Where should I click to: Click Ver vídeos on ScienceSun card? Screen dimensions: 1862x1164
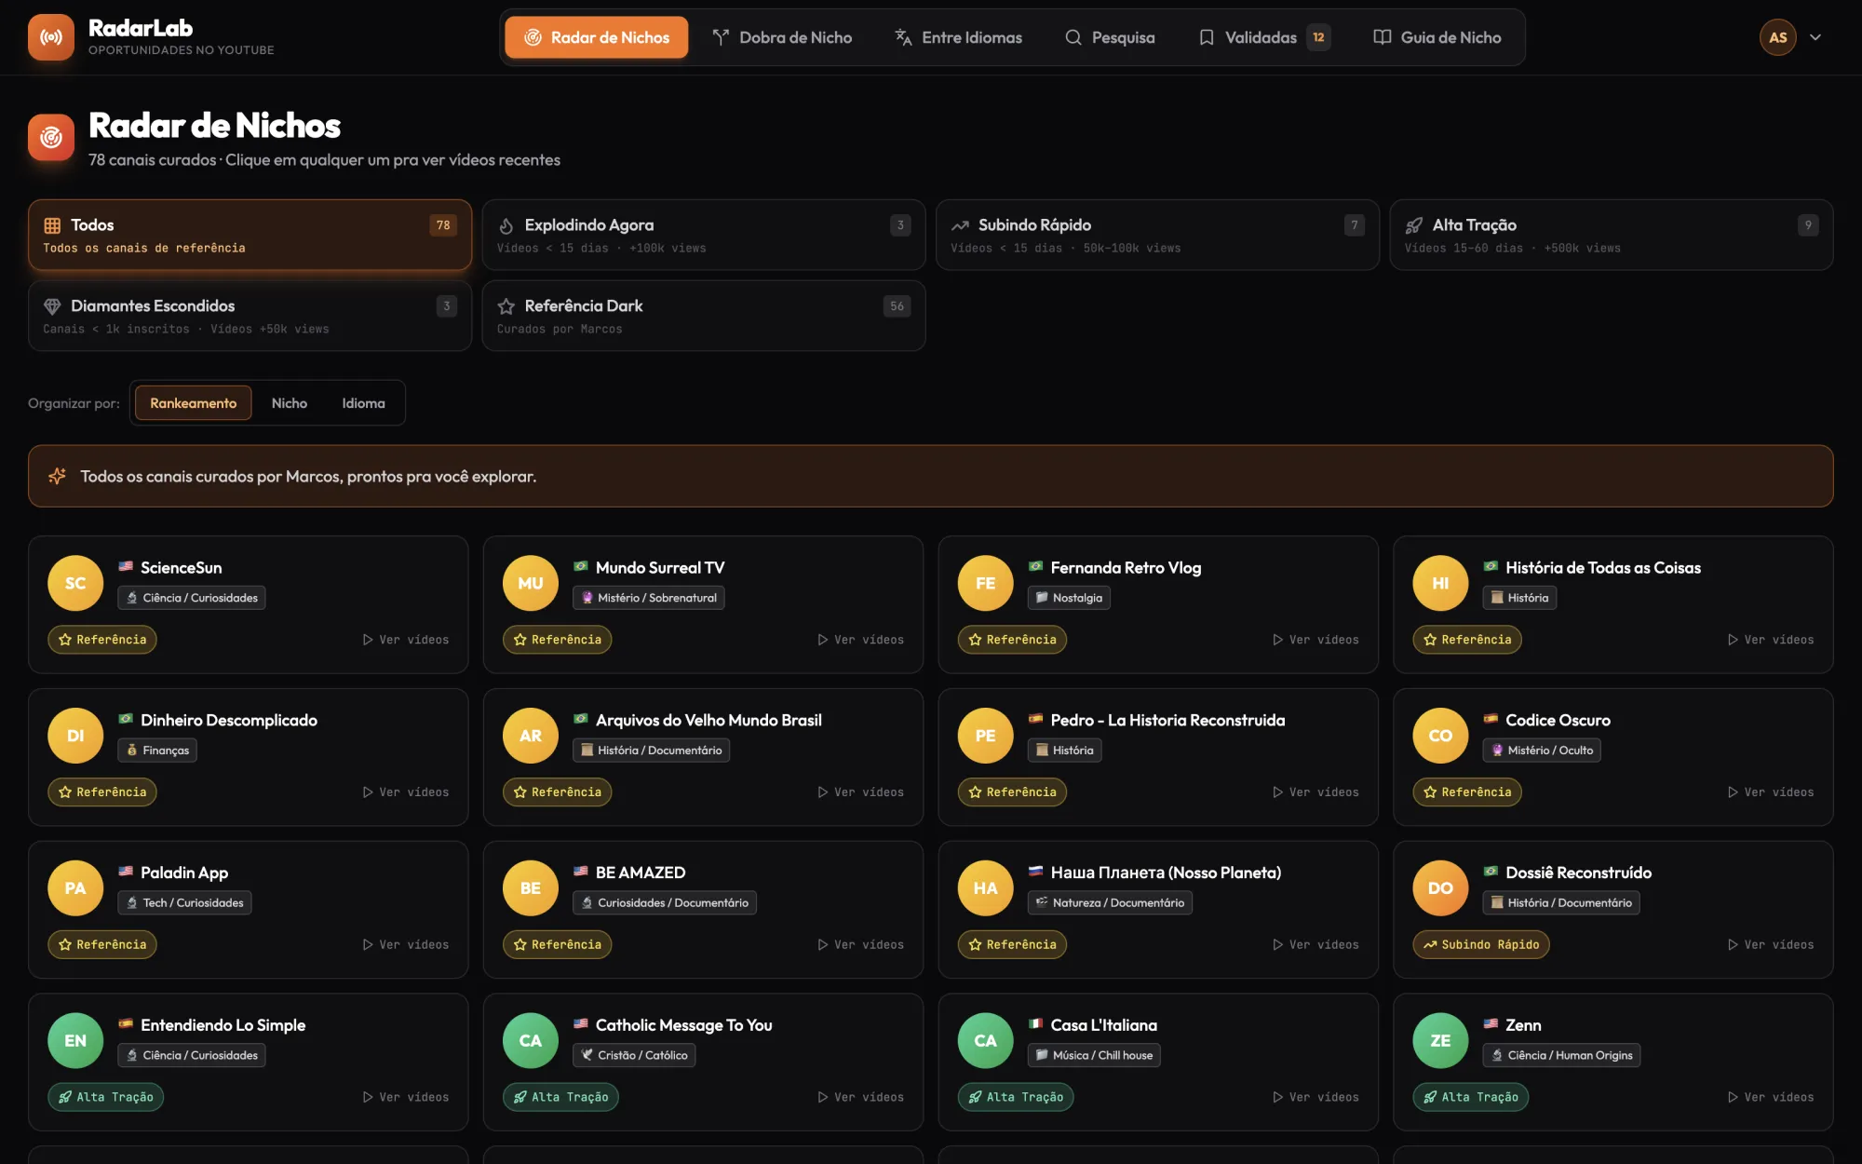coord(406,640)
